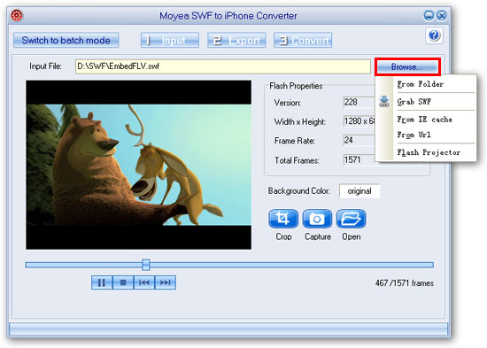Go to step 2 Export

point(236,41)
